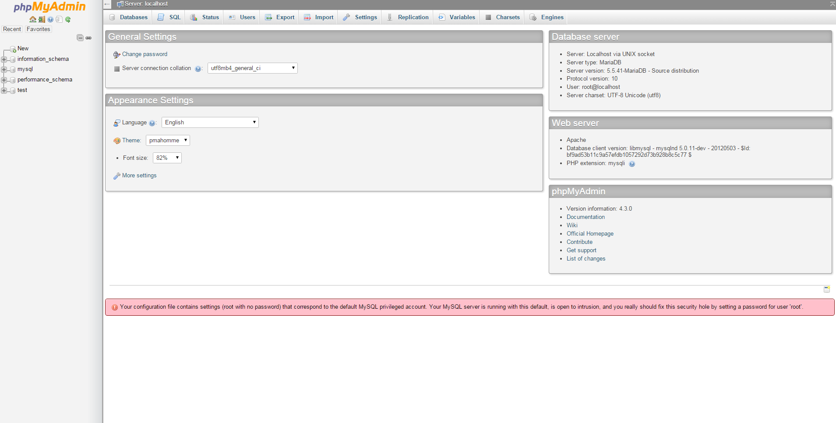Screen dimensions: 836x423
Task: Expand the performance_schema tree node
Action: pyautogui.click(x=4, y=80)
